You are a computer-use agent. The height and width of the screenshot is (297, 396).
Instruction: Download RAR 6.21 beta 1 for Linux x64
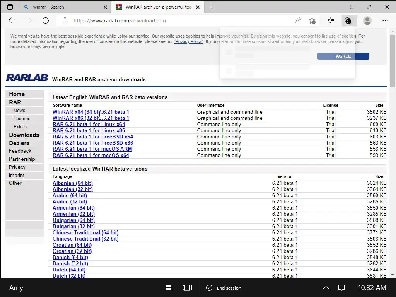[89, 124]
